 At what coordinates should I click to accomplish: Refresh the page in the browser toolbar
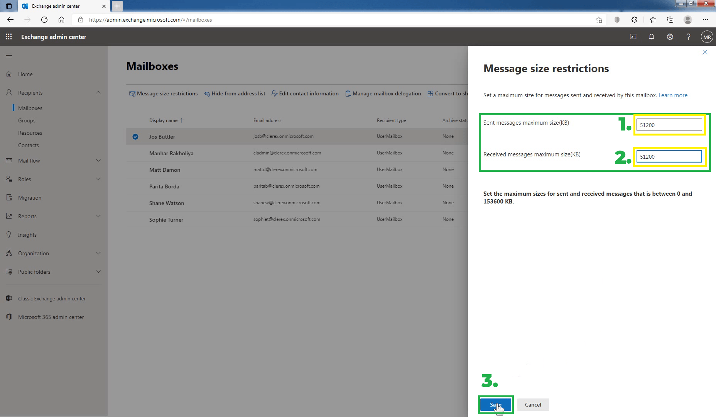tap(44, 20)
